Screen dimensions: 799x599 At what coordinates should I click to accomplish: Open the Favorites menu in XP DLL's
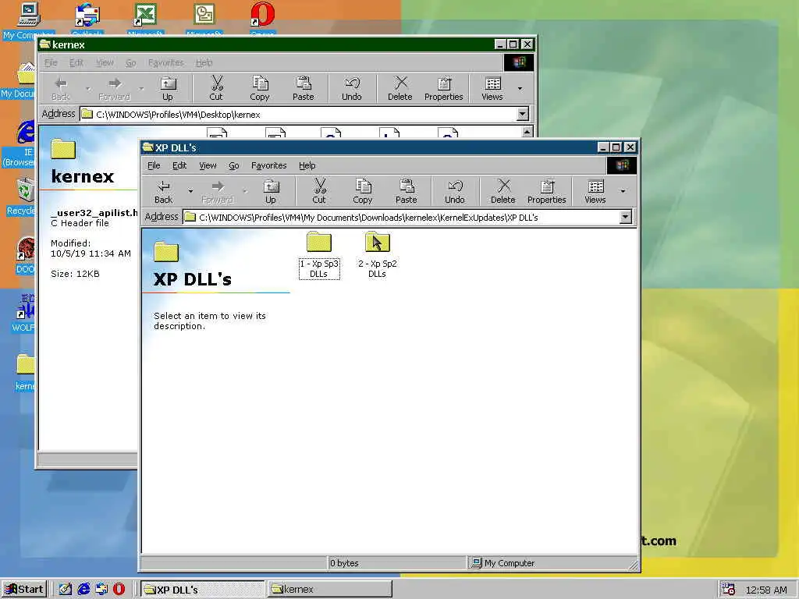tap(268, 165)
